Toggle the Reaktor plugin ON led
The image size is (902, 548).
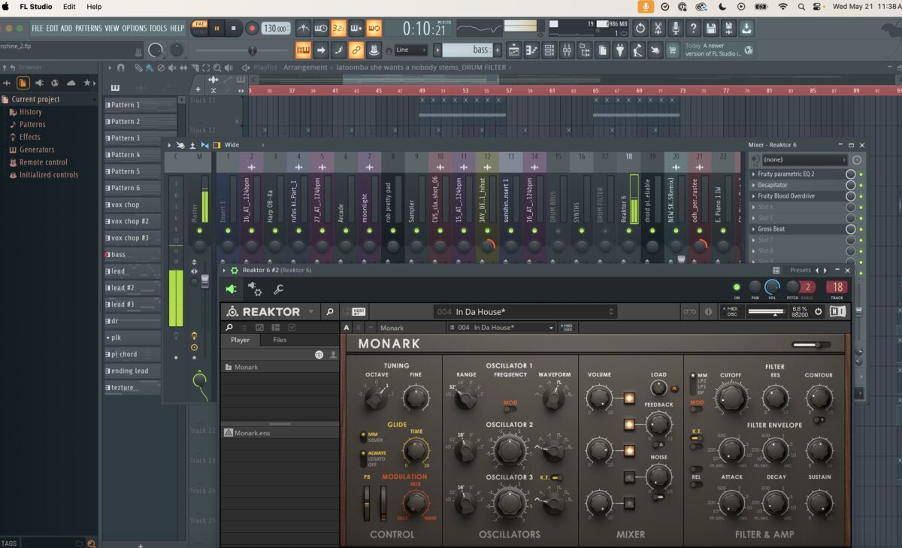pyautogui.click(x=737, y=287)
